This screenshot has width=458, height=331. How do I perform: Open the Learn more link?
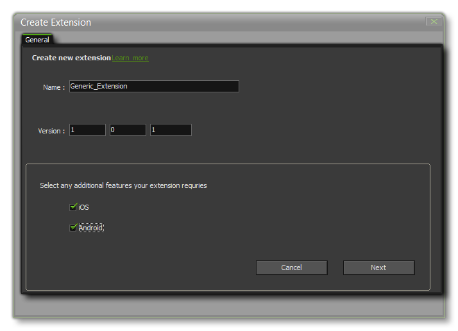coord(130,58)
